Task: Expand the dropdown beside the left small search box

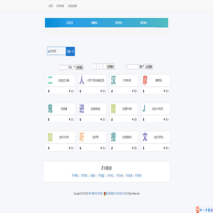Action: [72, 67]
